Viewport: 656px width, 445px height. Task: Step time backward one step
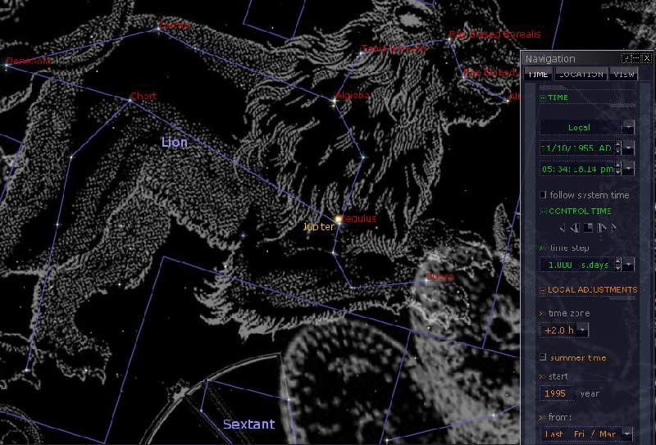[x=575, y=228]
